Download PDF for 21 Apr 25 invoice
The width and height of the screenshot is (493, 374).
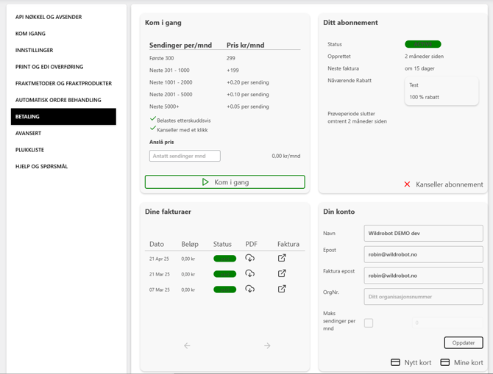point(249,258)
